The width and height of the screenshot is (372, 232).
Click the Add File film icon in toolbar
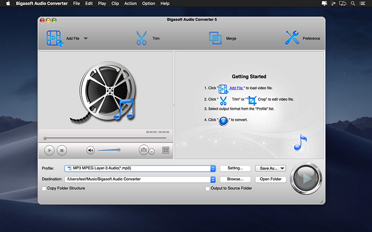pyautogui.click(x=55, y=38)
